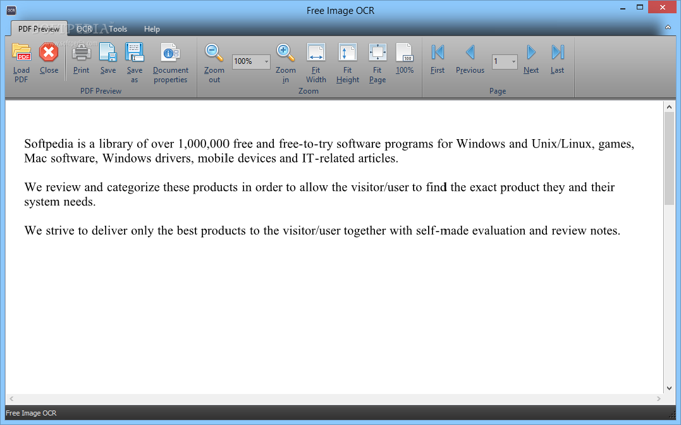The image size is (681, 425).
Task: Close the PDF with the red X icon
Action: [49, 52]
